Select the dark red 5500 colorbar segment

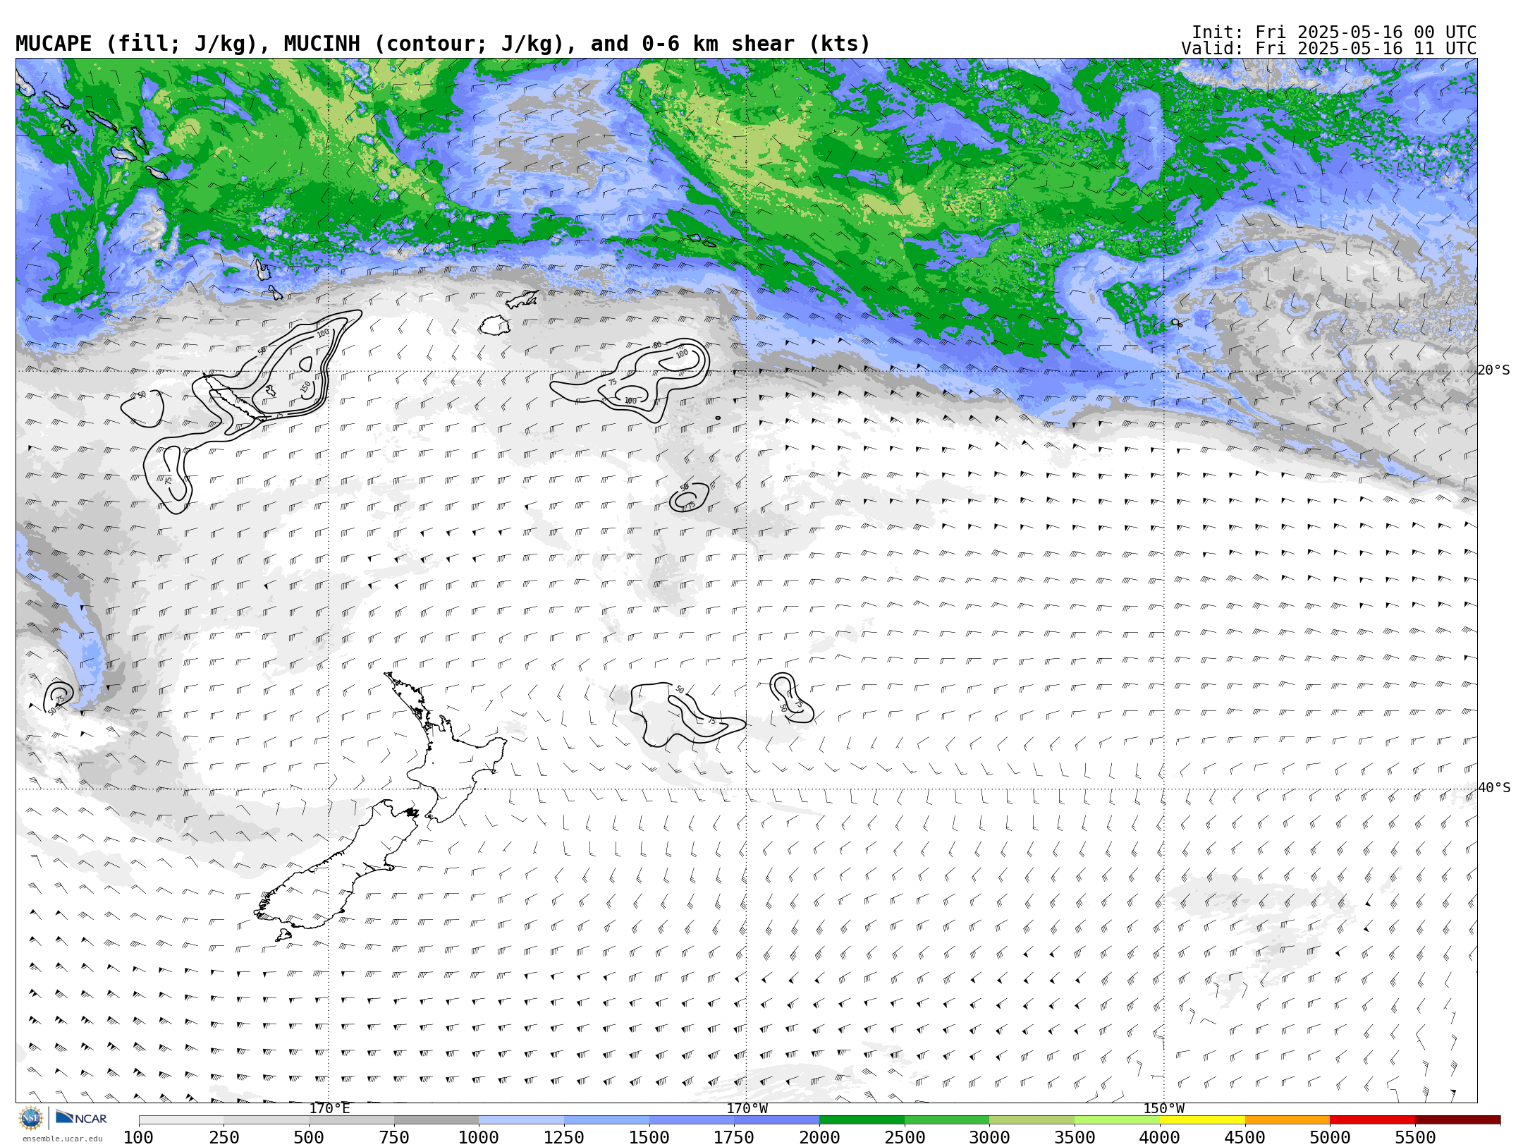(1457, 1120)
